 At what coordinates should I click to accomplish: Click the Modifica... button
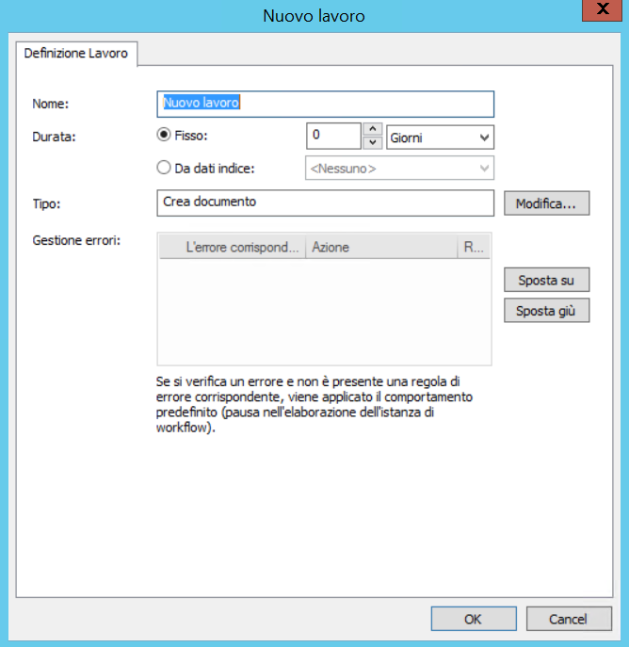546,203
